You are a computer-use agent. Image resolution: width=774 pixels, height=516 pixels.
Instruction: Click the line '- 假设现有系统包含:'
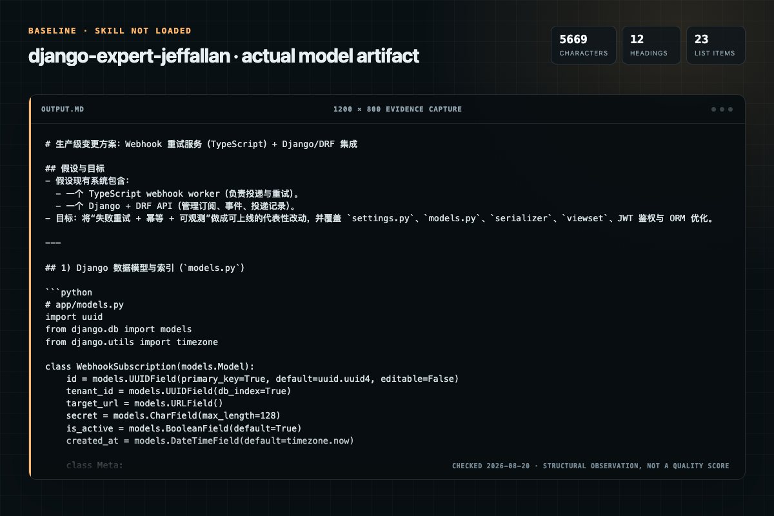coord(88,181)
